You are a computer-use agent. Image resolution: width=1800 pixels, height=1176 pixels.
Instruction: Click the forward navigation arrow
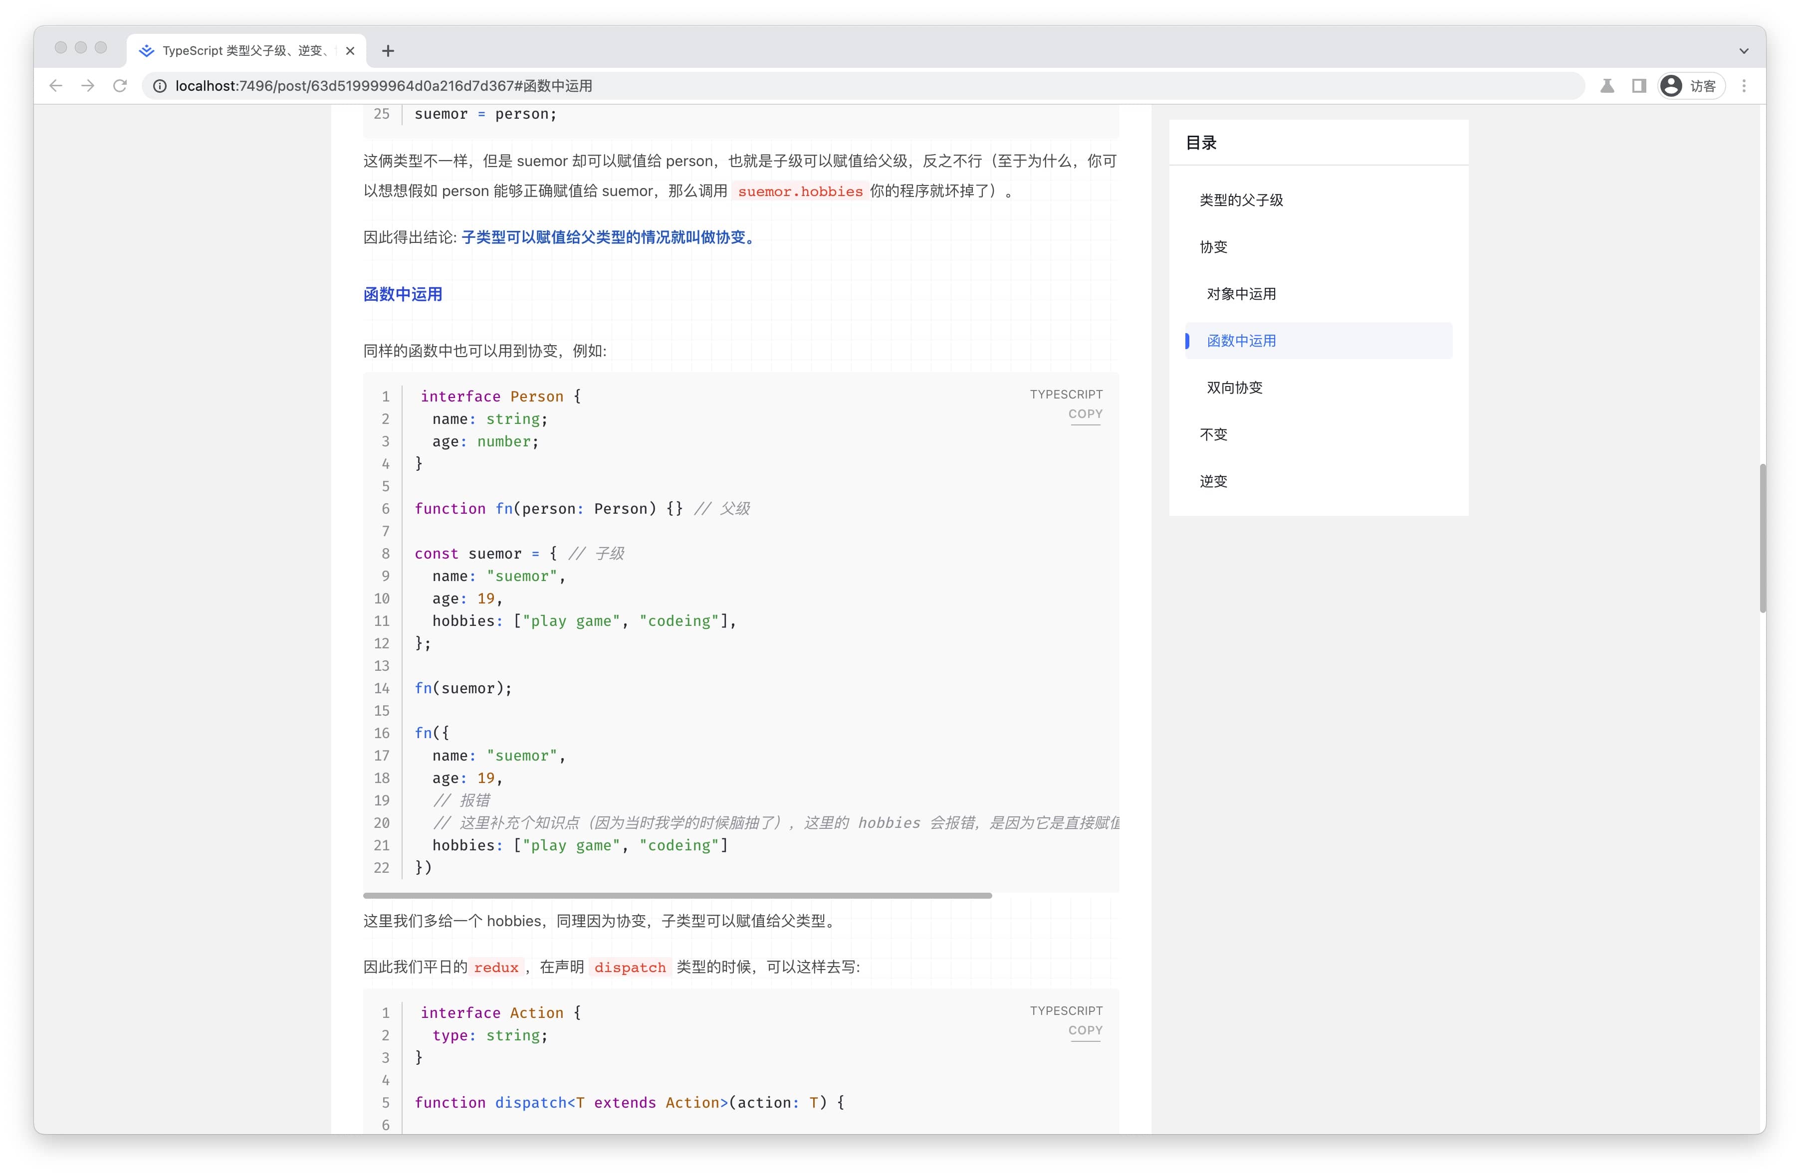88,85
